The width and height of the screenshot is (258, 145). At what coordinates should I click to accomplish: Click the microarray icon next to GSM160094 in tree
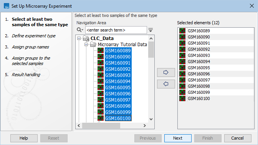tap(101, 82)
